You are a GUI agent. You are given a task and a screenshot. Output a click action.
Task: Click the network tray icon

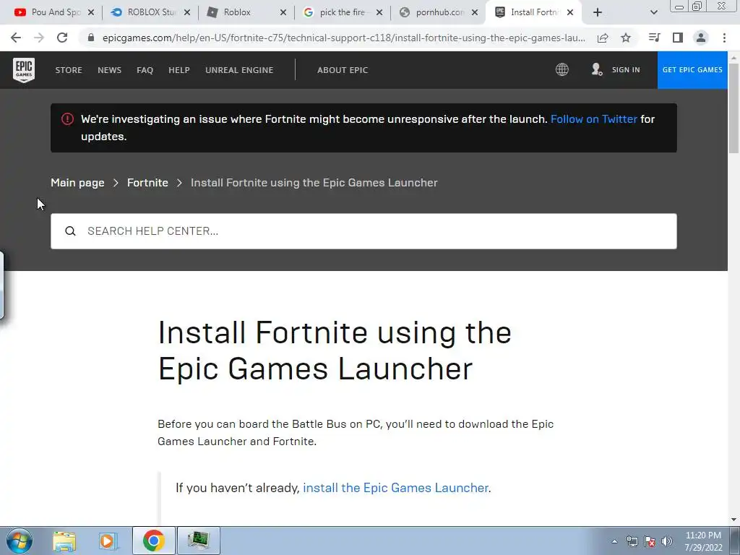632,541
